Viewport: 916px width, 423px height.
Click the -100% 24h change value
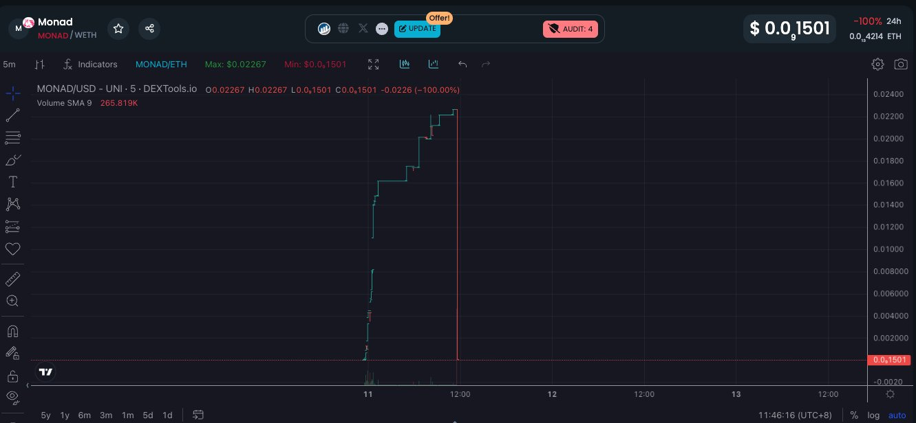coord(867,21)
